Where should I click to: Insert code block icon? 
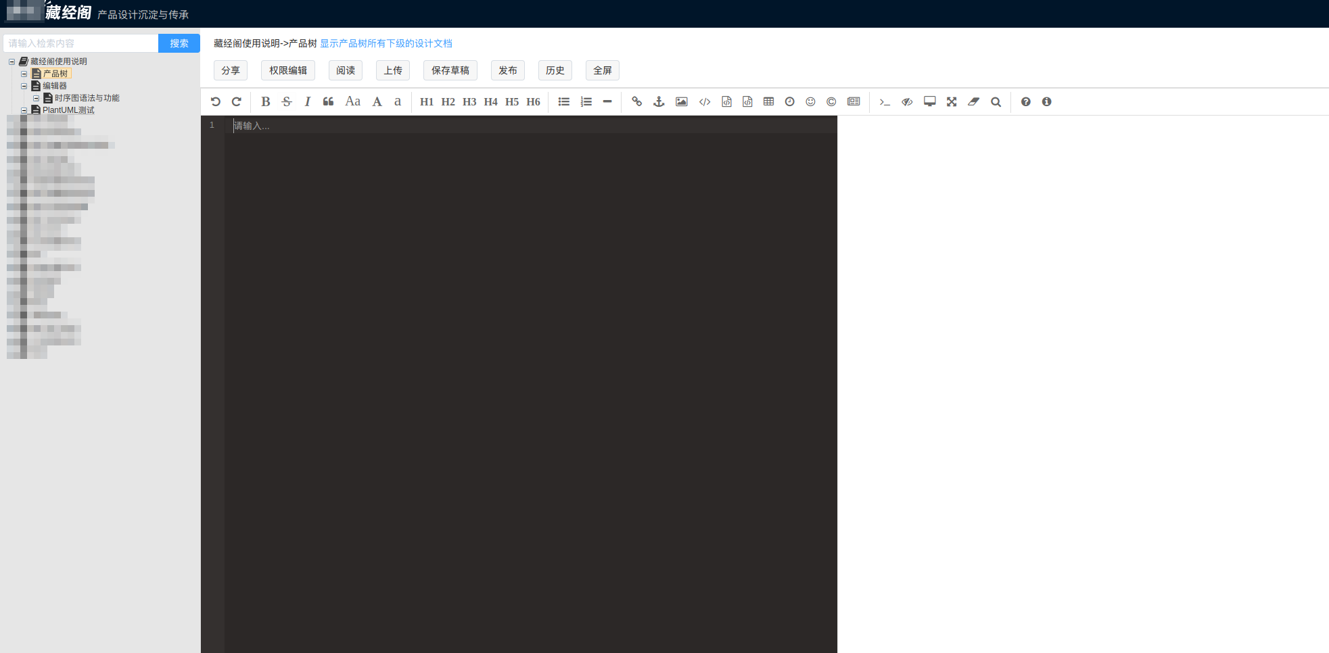click(x=747, y=101)
